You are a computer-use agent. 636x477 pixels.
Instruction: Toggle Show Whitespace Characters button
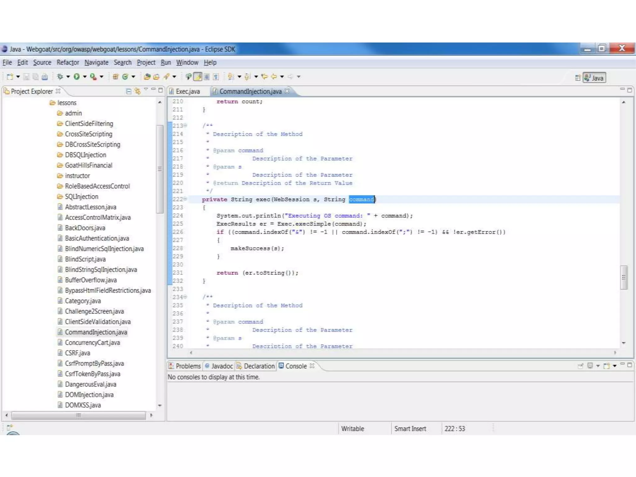216,76
